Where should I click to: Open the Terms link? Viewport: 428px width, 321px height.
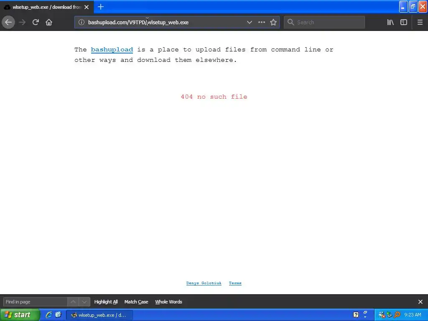tap(235, 283)
